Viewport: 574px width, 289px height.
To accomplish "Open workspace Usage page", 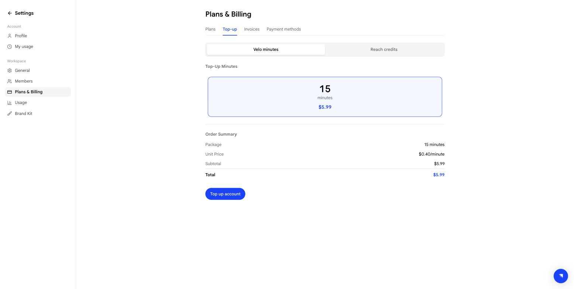I will 38,102.
